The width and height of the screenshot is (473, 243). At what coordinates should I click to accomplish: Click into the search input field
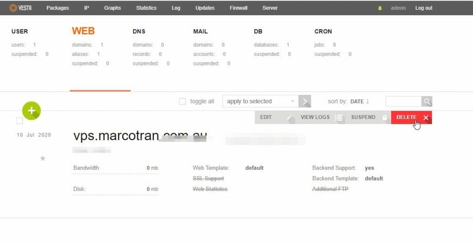(x=404, y=101)
